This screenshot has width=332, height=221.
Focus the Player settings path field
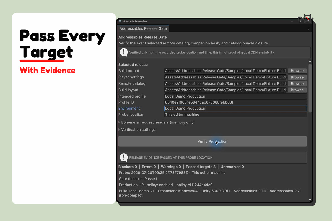point(225,77)
